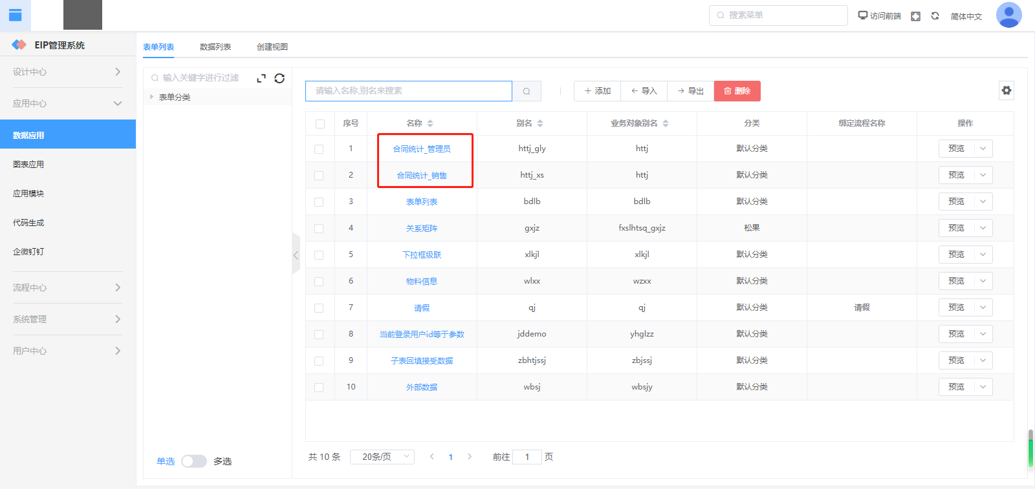
Task: Switch to the 数据列表 tab
Action: [x=215, y=47]
